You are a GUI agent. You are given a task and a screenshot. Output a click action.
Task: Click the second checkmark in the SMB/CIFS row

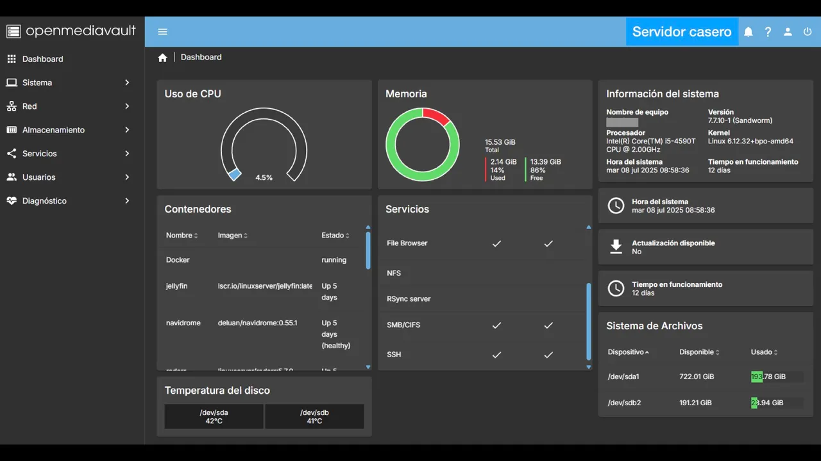pos(548,325)
